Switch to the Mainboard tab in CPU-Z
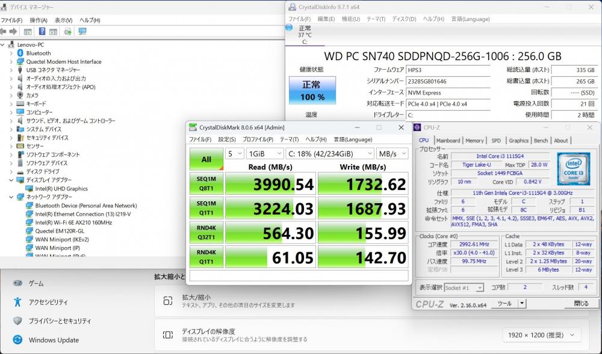 (x=448, y=141)
